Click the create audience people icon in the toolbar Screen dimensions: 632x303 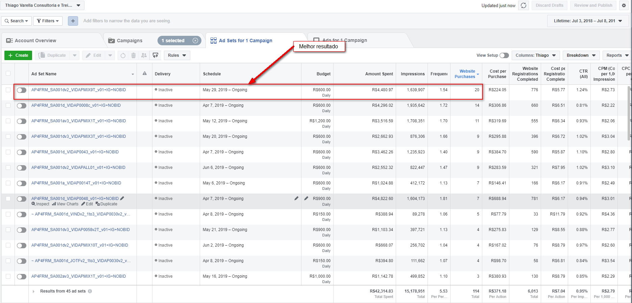pos(144,55)
